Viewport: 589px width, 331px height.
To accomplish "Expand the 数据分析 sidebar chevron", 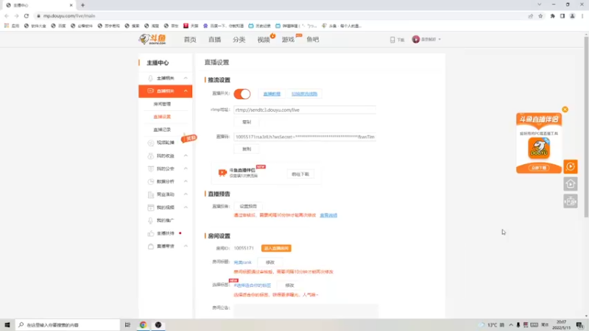I will click(186, 181).
